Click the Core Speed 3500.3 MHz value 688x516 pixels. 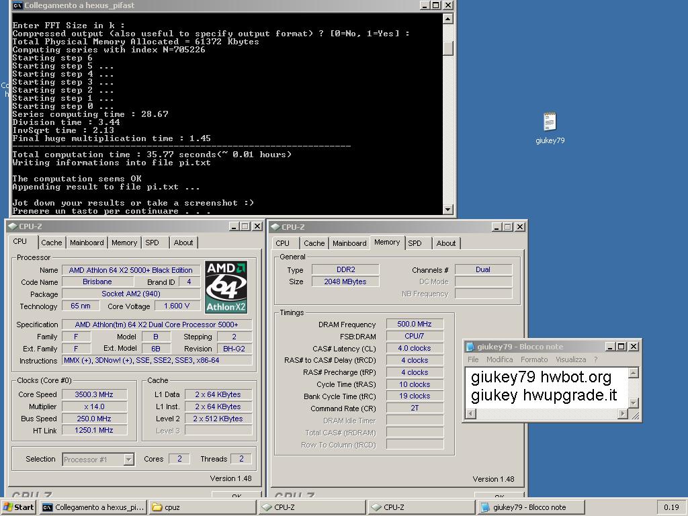click(x=94, y=394)
